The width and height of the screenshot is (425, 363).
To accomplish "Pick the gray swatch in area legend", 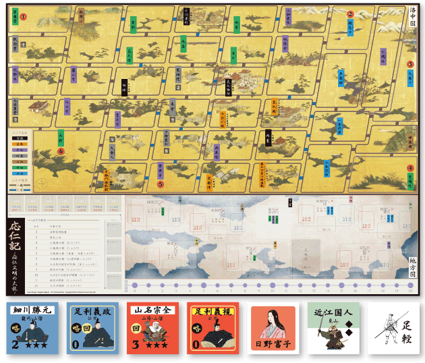I will coord(20,156).
